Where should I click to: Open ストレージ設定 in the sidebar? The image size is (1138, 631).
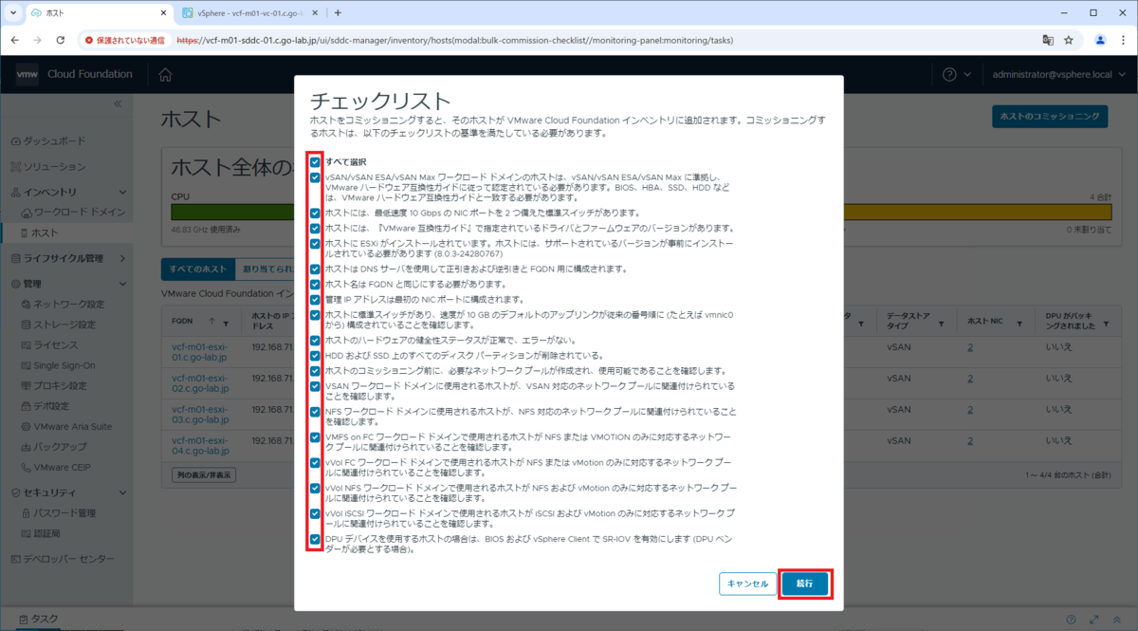click(63, 325)
